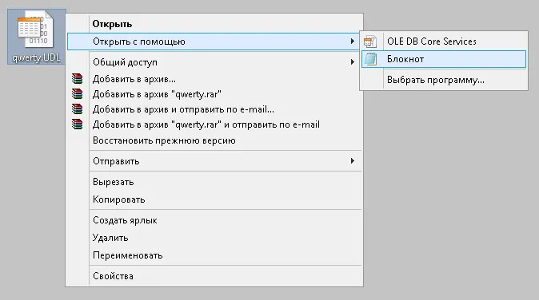Click the OLE DB Core Services icon
This screenshot has height=300, width=539.
(370, 41)
